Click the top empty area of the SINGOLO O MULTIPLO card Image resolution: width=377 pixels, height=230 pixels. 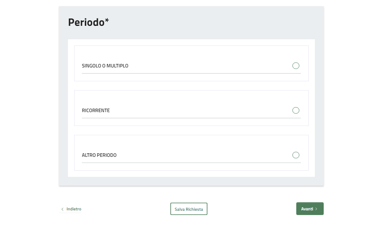click(191, 52)
